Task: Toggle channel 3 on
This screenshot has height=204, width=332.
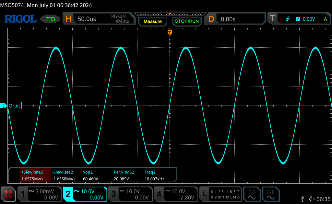Action: coord(130,194)
